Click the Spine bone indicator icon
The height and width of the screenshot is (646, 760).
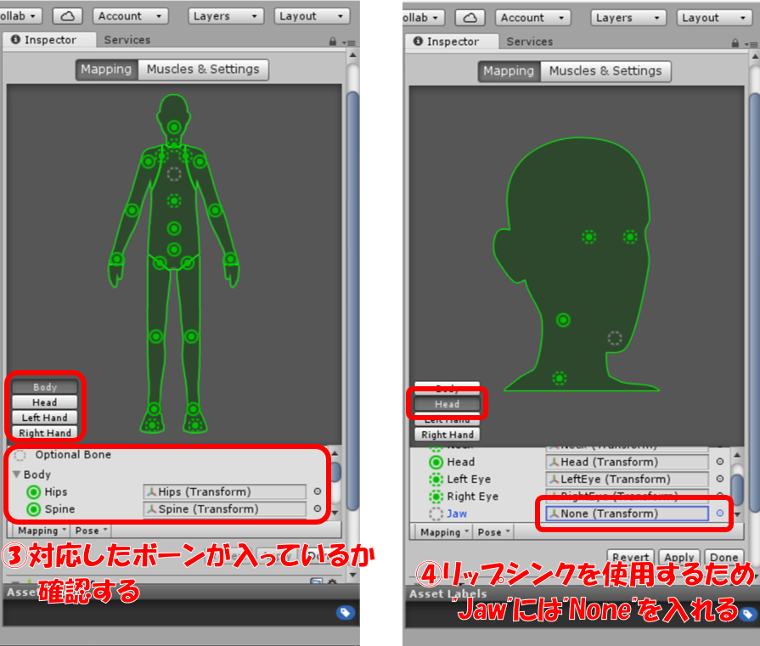click(x=34, y=509)
